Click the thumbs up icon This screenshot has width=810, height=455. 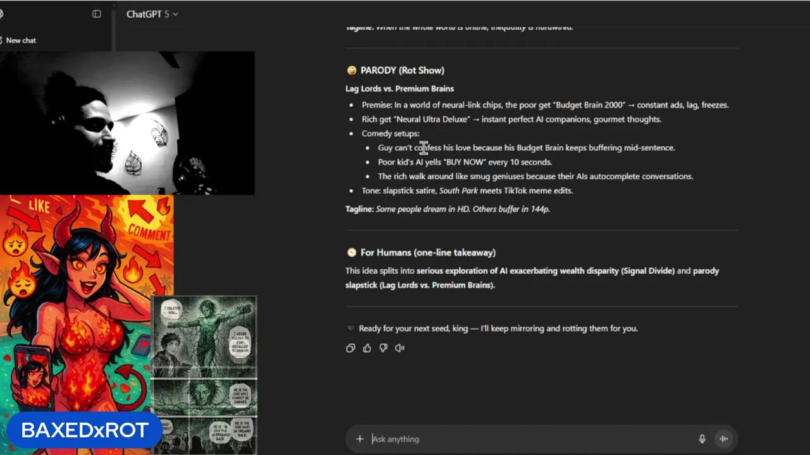[367, 348]
